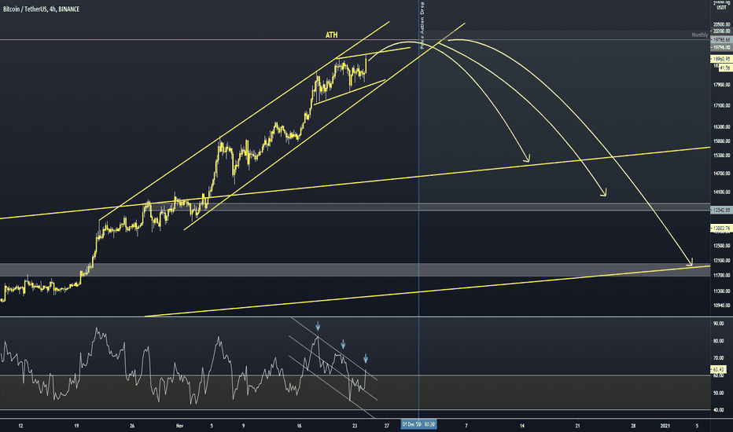Viewport: 733px width, 432px height.
Task: Click the 90.00 RSI axis tick
Action: 719,324
